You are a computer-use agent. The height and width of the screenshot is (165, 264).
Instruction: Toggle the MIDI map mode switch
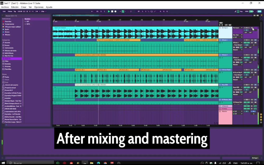pos(247,11)
